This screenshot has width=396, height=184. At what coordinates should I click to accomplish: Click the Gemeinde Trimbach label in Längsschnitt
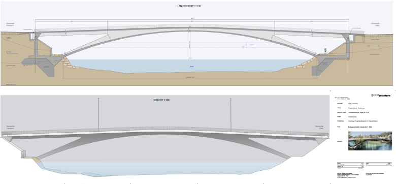pos(11,24)
